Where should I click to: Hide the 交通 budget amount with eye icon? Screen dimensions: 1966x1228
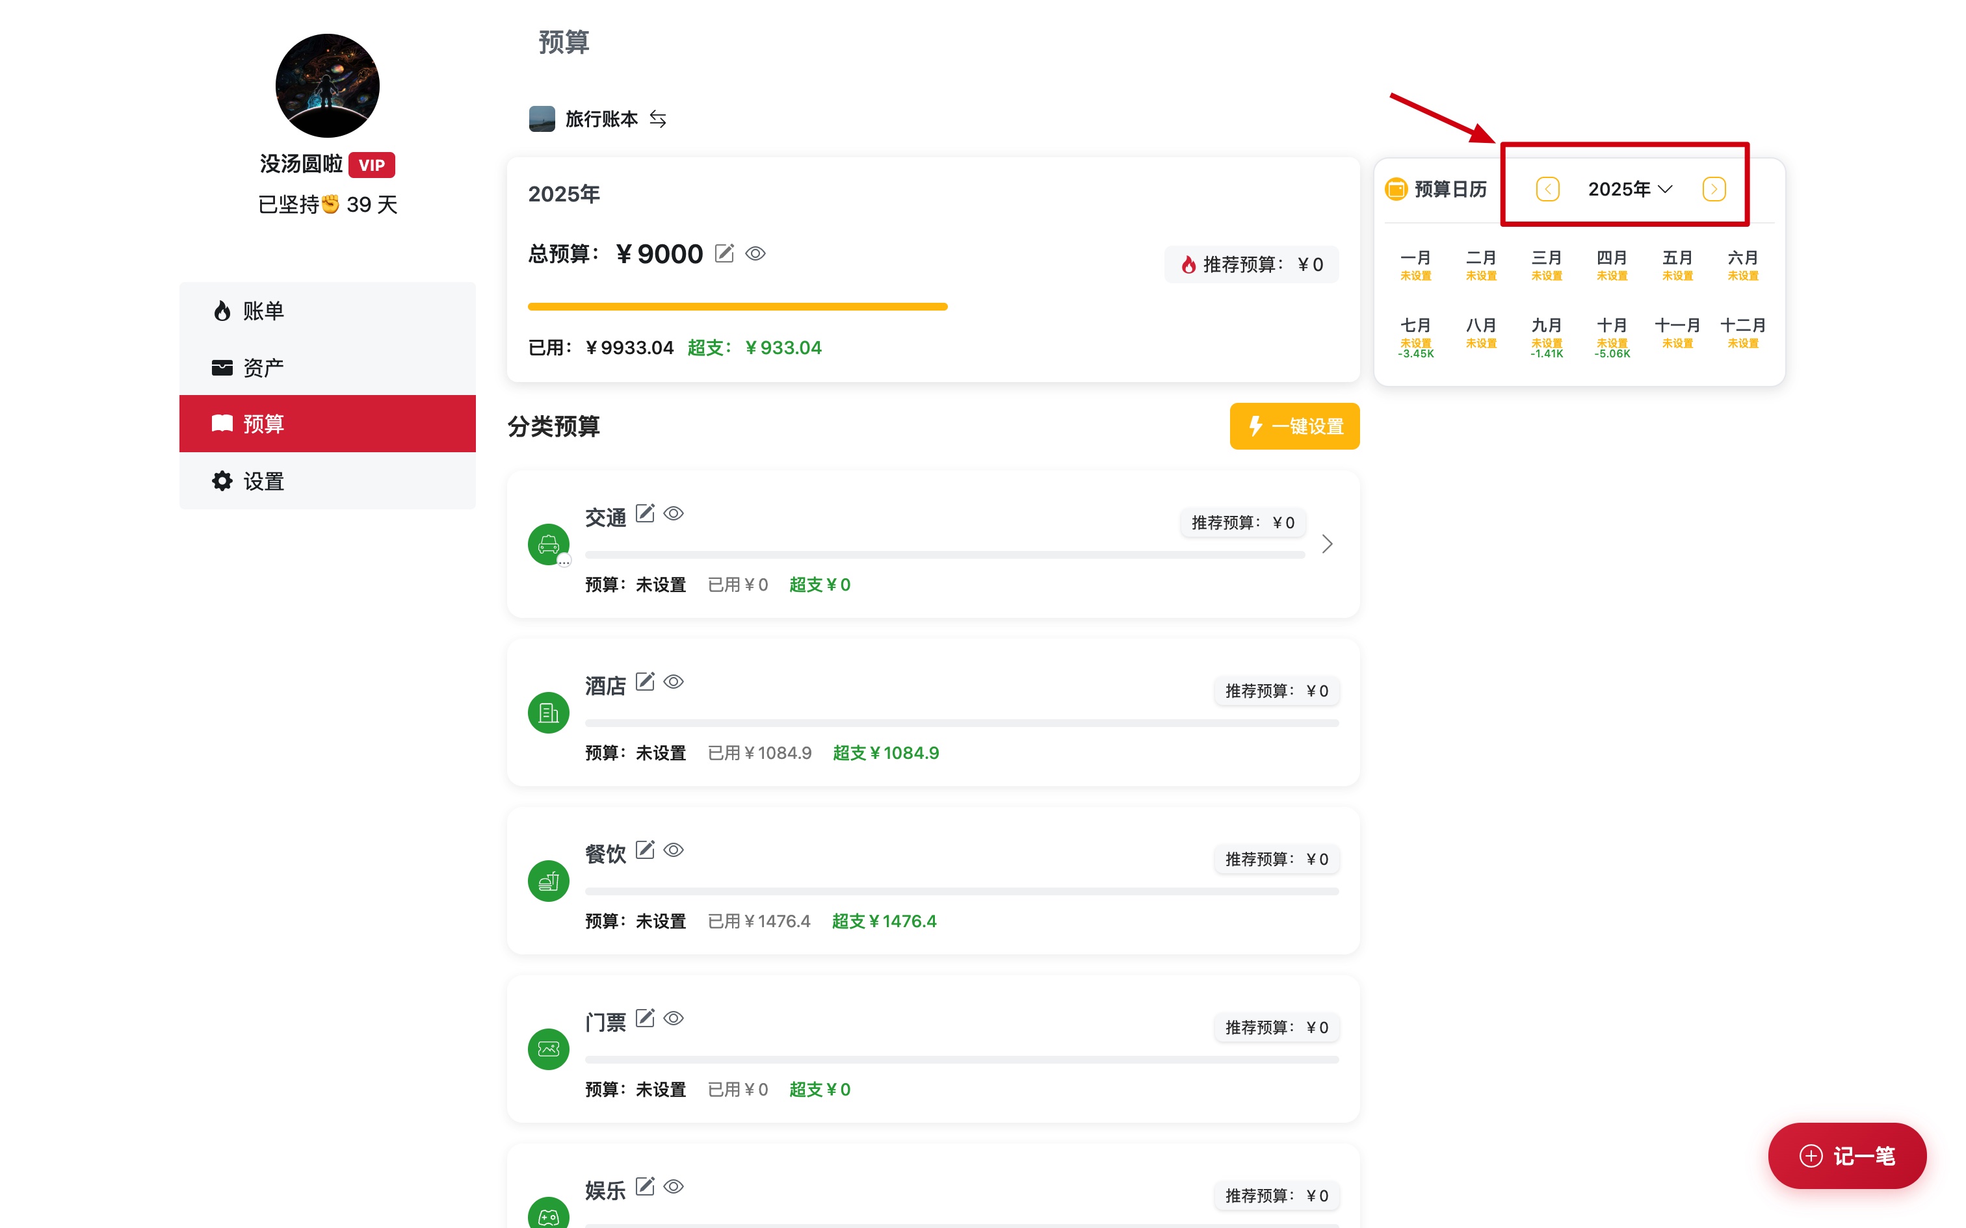675,513
